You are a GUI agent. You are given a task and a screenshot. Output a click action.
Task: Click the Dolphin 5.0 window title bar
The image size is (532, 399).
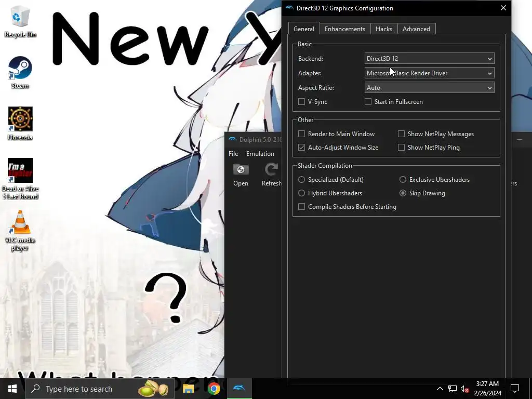point(253,139)
